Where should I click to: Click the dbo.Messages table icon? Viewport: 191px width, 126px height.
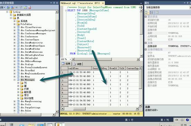[18, 80]
